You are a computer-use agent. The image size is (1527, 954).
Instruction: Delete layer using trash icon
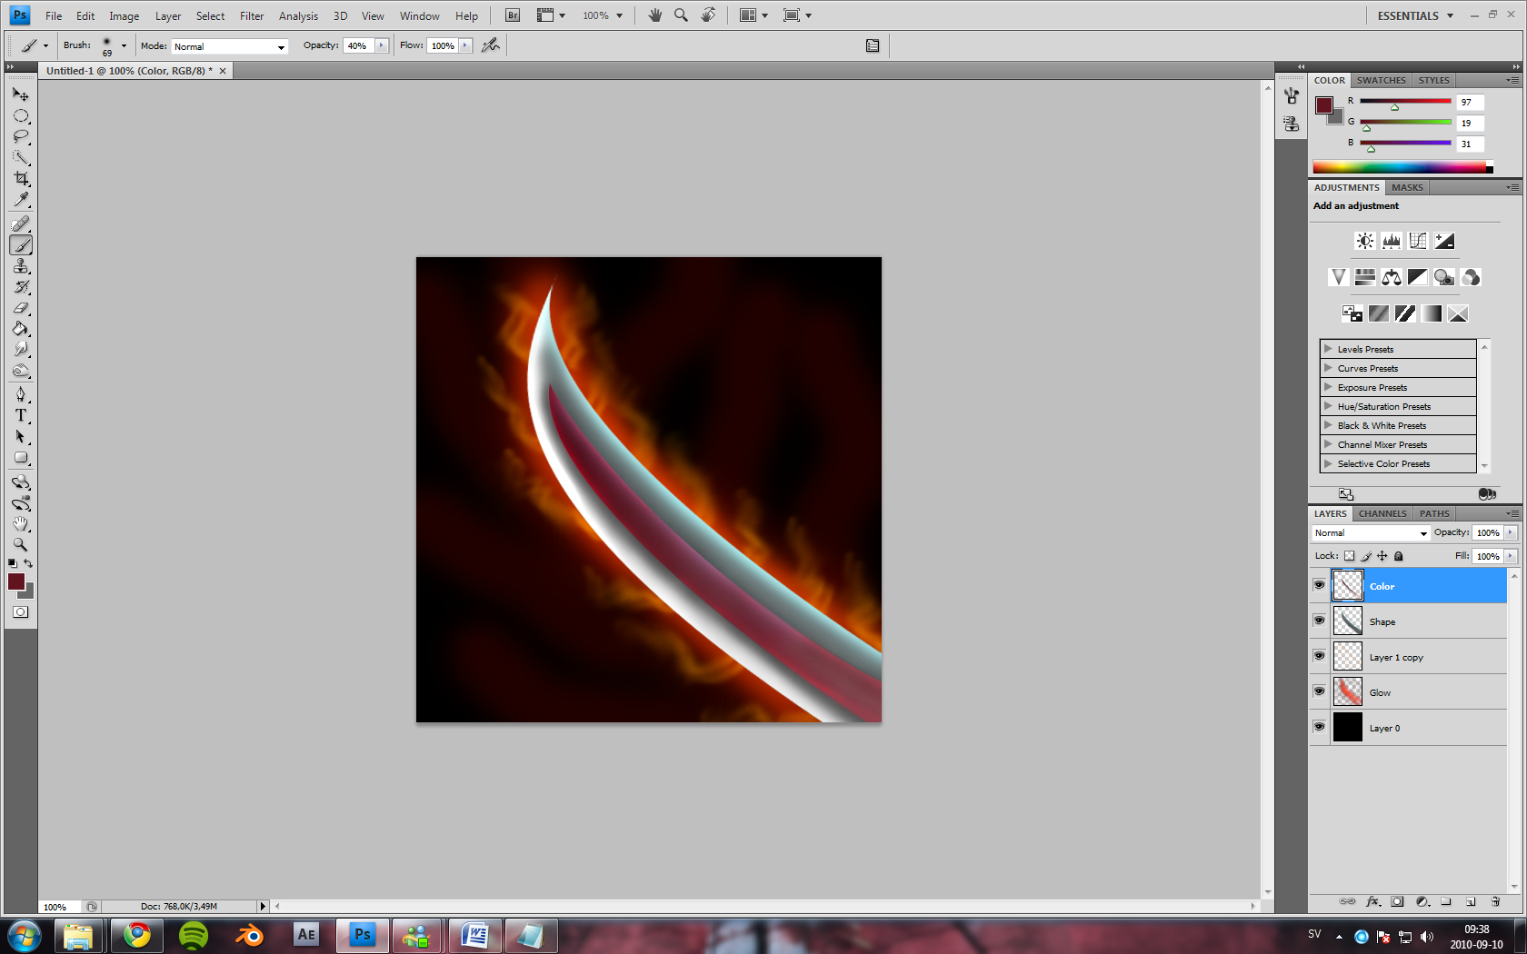pyautogui.click(x=1495, y=901)
